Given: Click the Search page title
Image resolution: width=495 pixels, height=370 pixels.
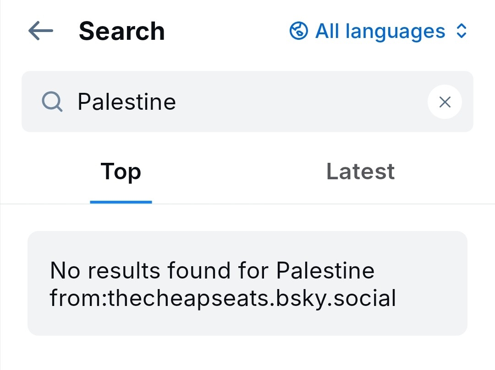Looking at the screenshot, I should (121, 31).
